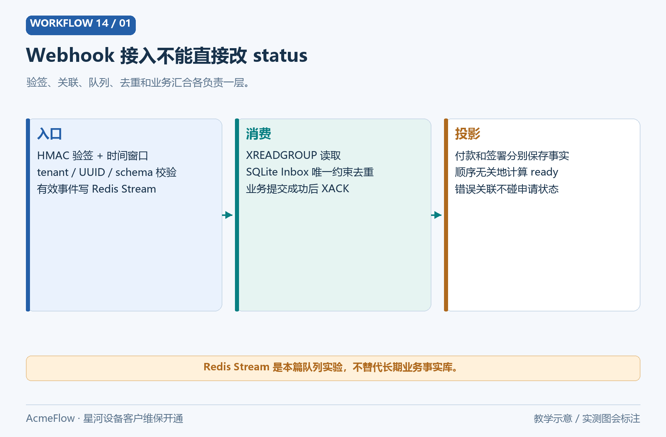Click footer text "AcmeFlow · 星河设备客户维保开通"

coord(105,418)
